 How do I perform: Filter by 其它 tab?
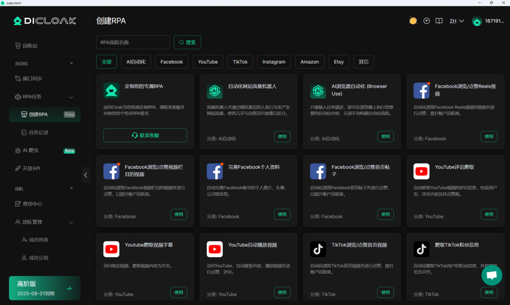364,62
